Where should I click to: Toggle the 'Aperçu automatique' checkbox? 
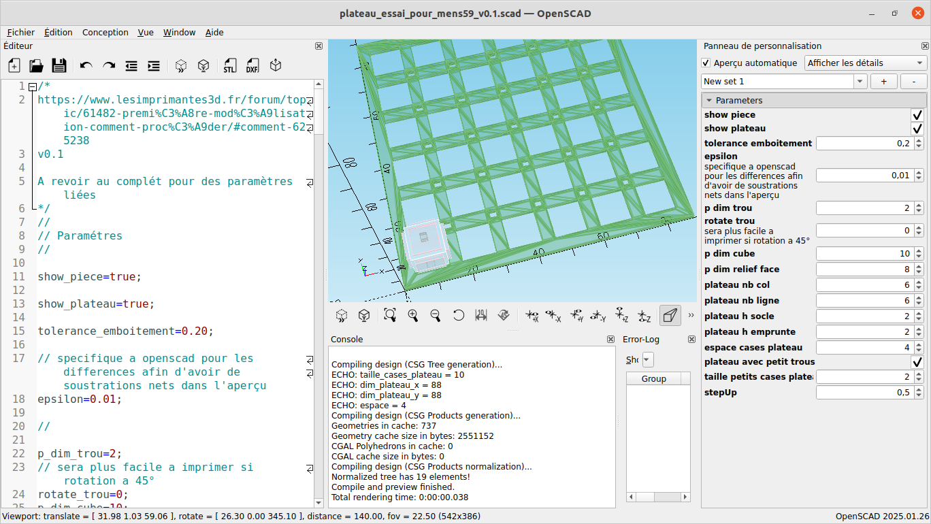pos(706,63)
